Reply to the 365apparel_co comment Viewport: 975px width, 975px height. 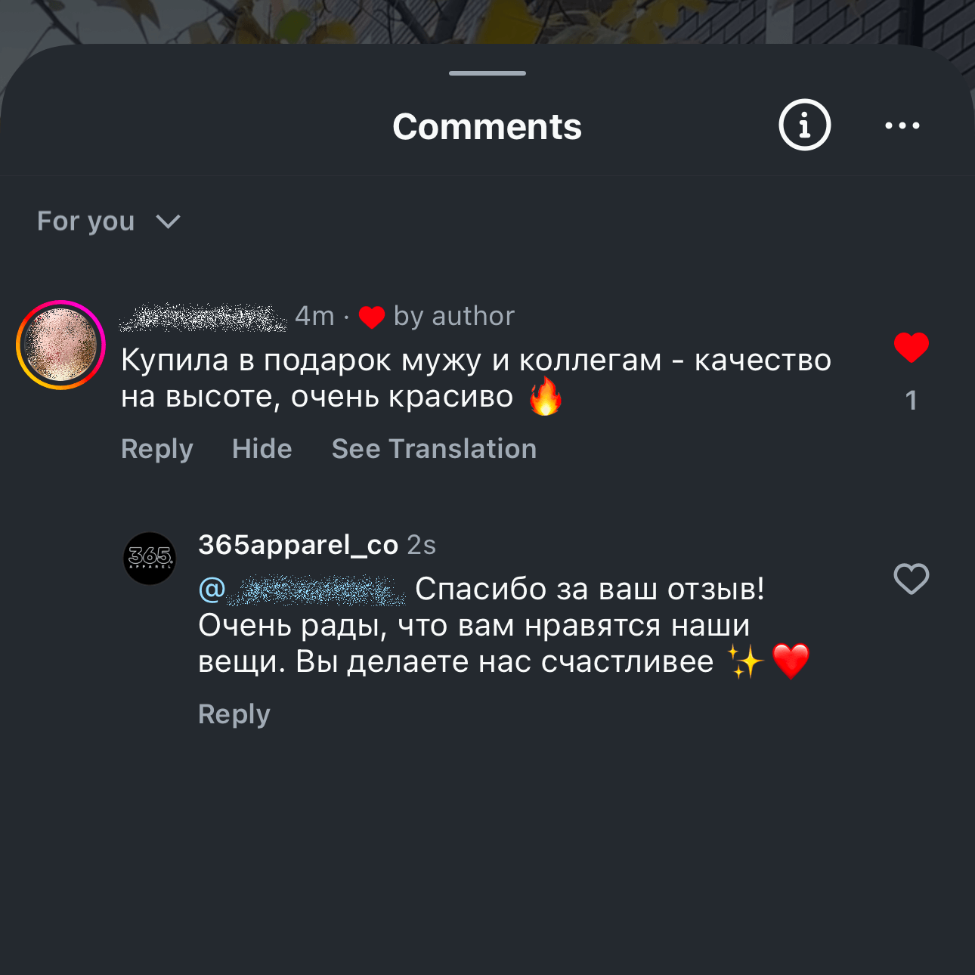234,714
